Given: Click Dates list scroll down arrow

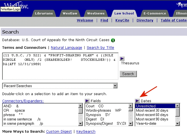Looking at the screenshot, I should pos(178,123).
